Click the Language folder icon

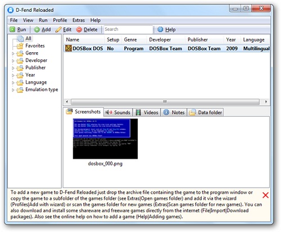pos(20,83)
